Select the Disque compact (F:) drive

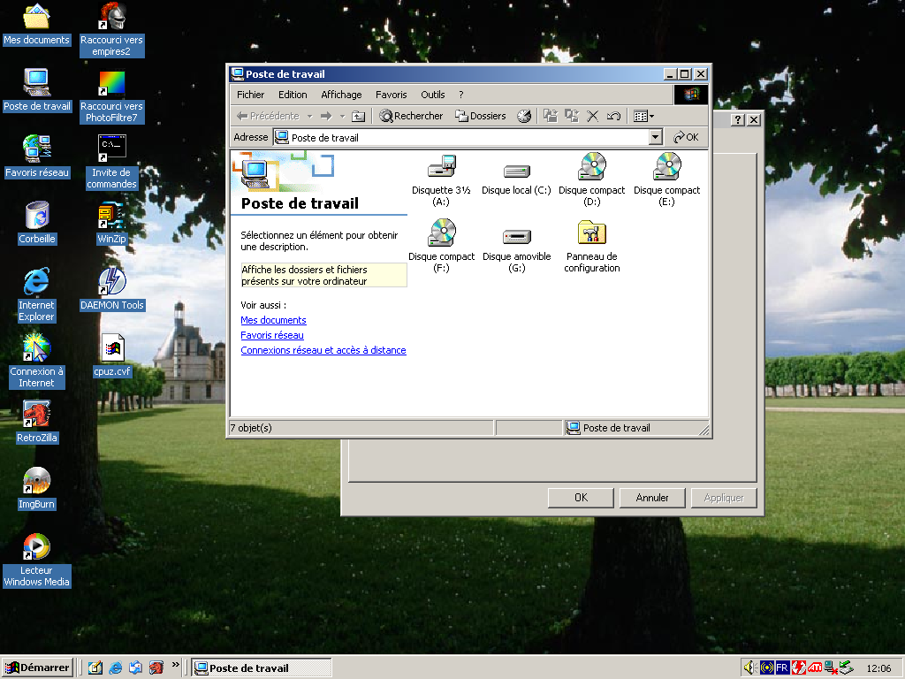tap(441, 233)
